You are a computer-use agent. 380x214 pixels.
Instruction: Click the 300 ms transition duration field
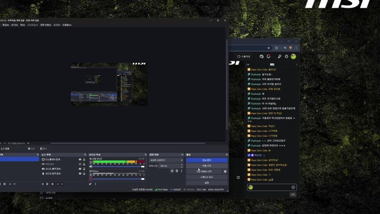coord(170,166)
